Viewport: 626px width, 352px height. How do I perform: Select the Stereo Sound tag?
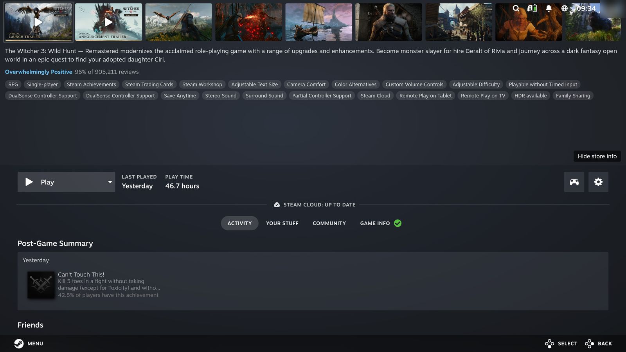point(221,96)
